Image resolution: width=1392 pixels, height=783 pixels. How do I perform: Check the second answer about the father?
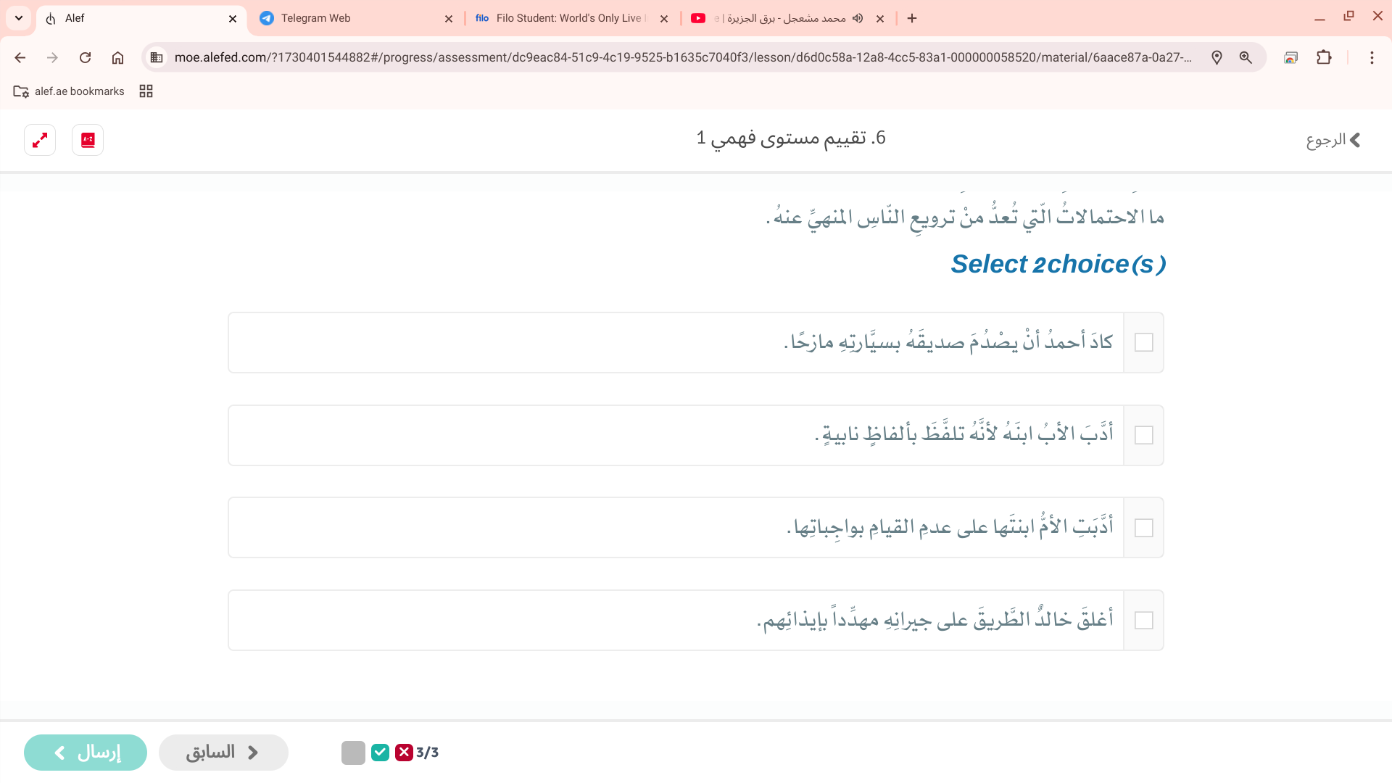(1143, 435)
